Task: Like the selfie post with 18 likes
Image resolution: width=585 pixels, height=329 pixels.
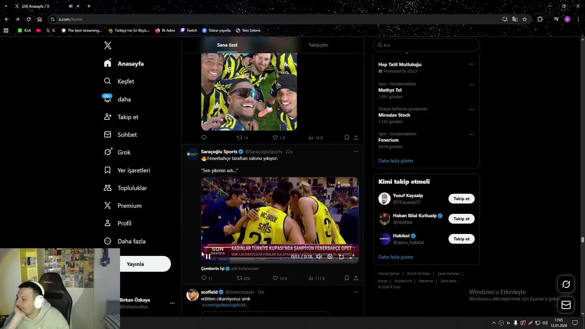Action: 279,138
